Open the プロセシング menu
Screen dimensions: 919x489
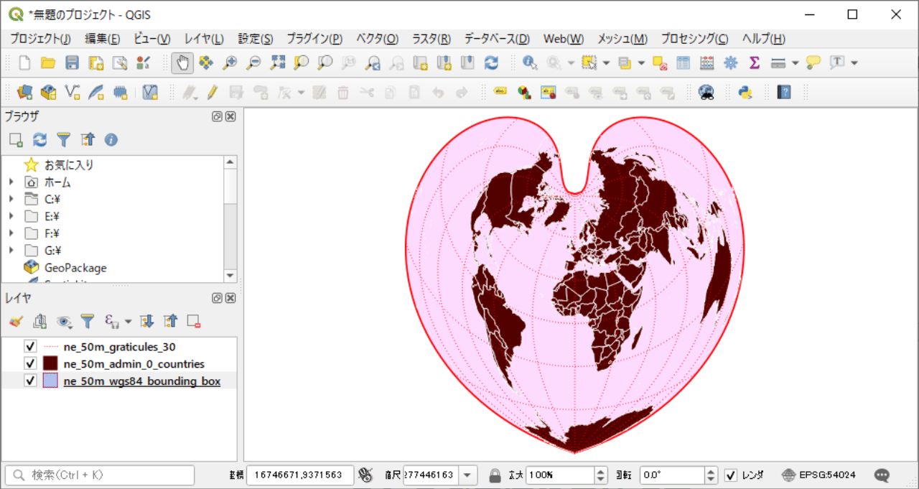(694, 39)
